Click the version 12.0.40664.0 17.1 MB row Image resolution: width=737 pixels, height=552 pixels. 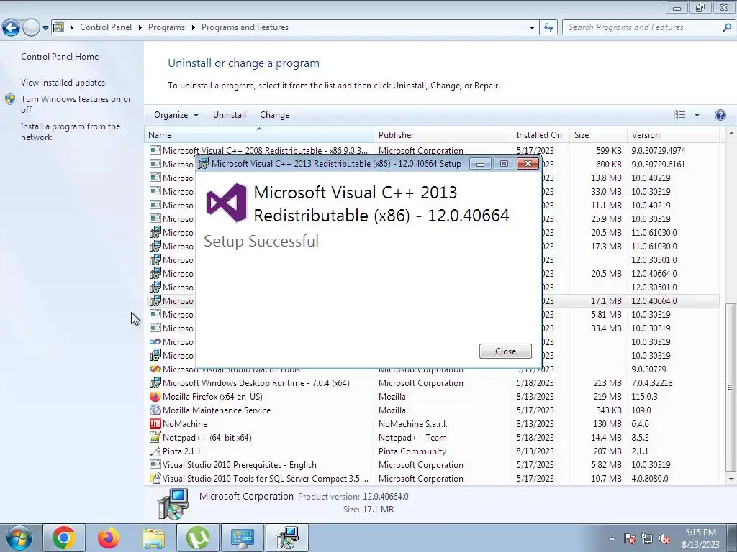point(630,301)
